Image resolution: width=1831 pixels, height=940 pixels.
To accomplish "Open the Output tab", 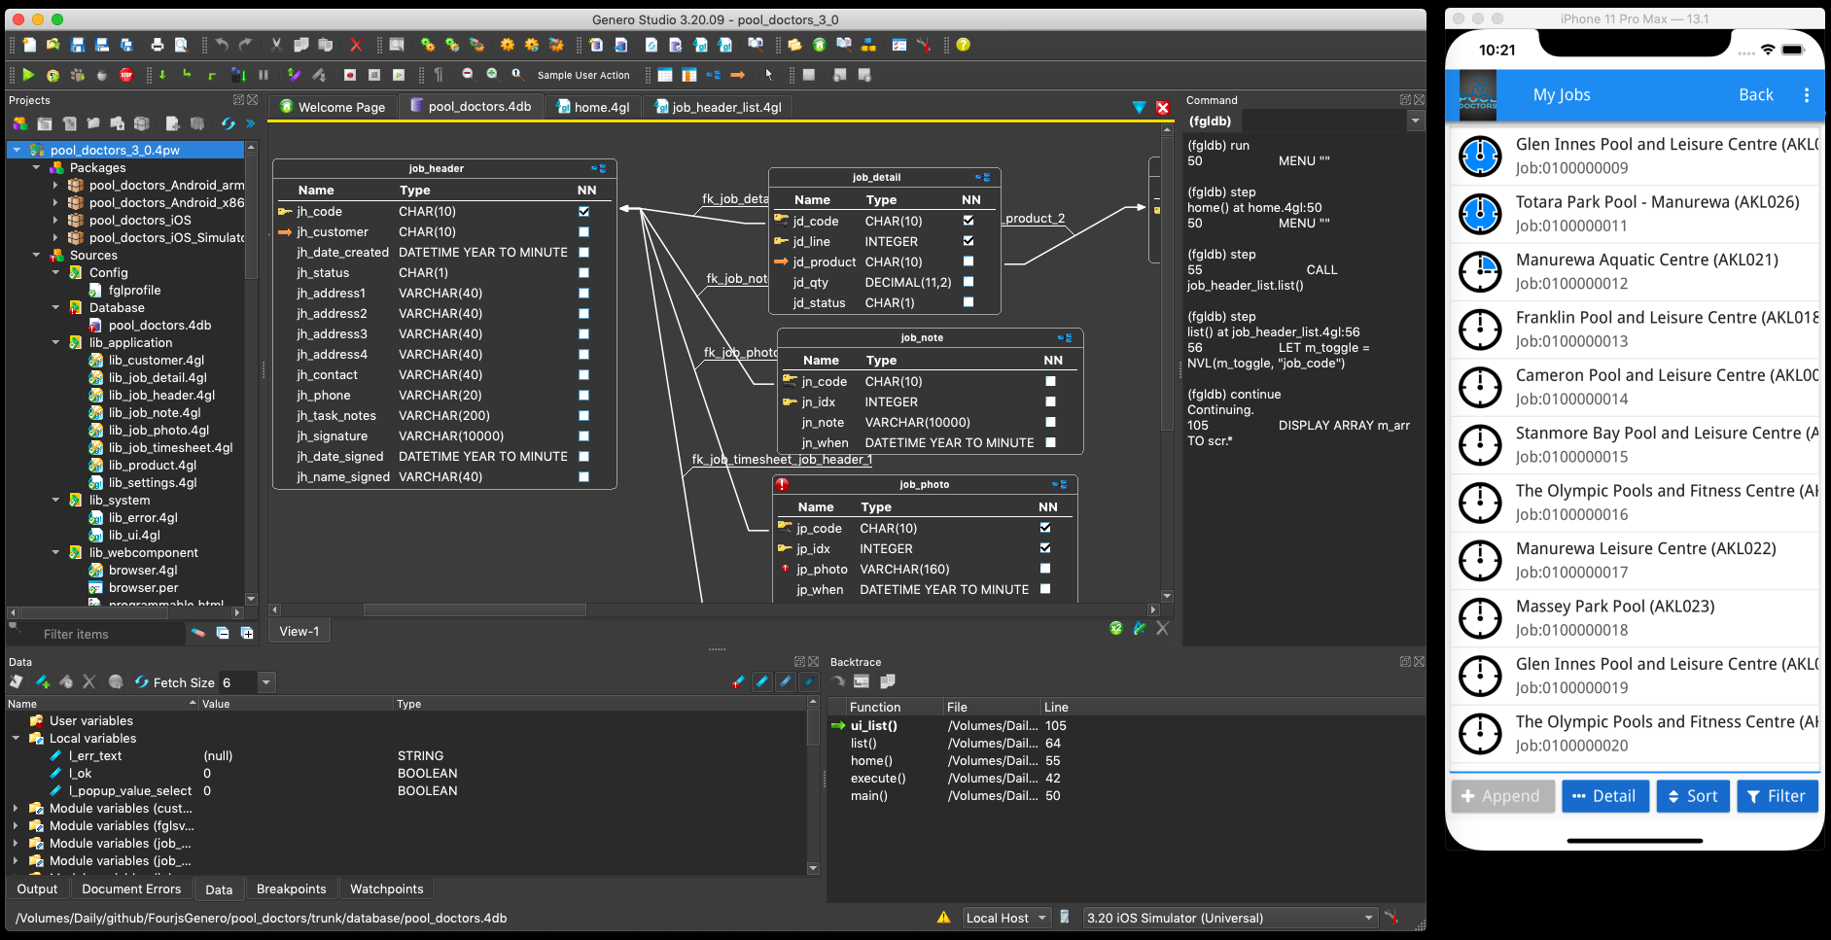I will [x=37, y=888].
